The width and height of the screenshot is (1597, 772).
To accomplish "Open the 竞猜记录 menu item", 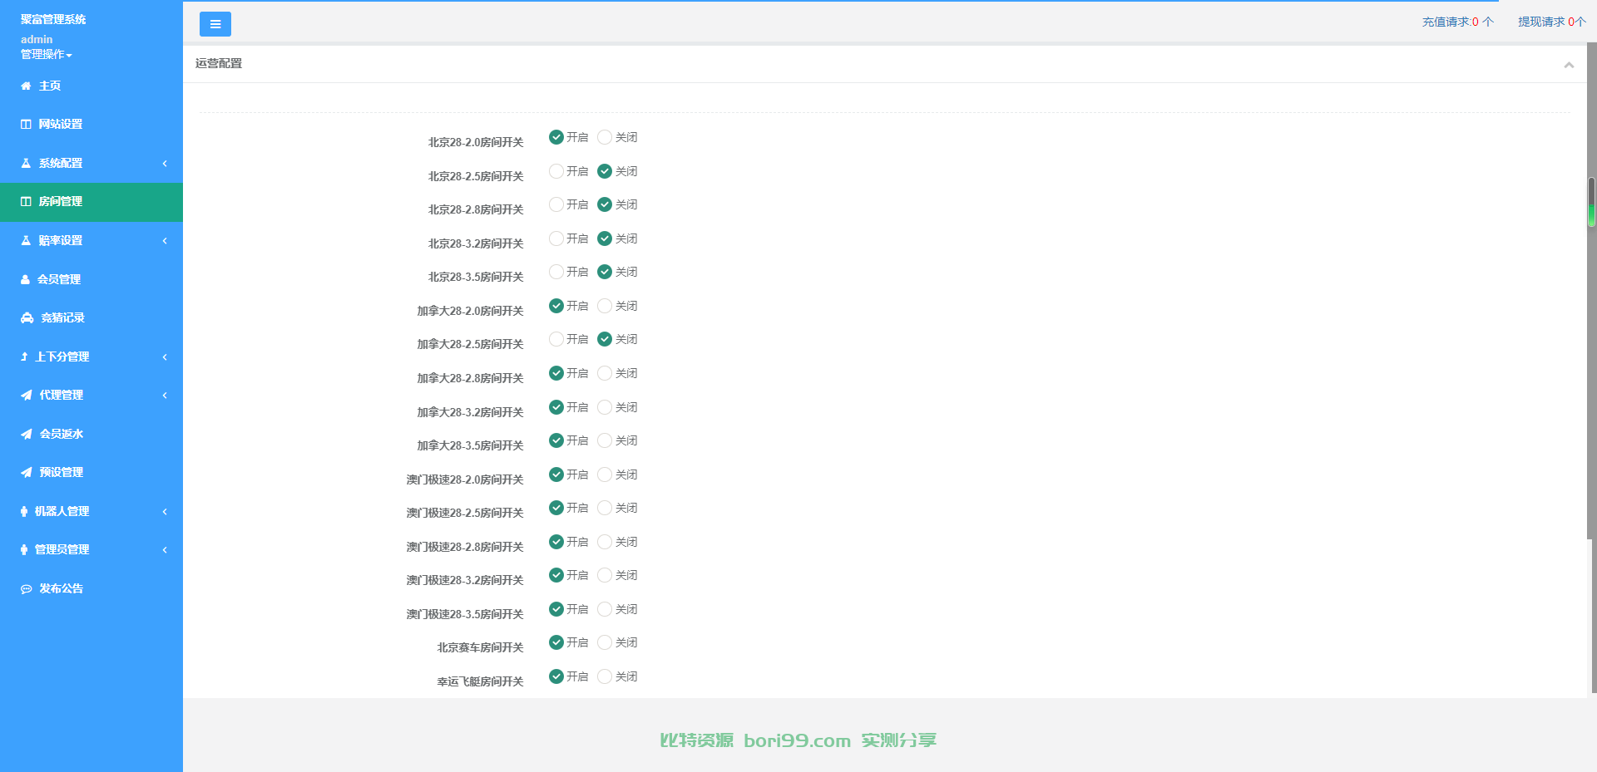I will click(x=91, y=317).
